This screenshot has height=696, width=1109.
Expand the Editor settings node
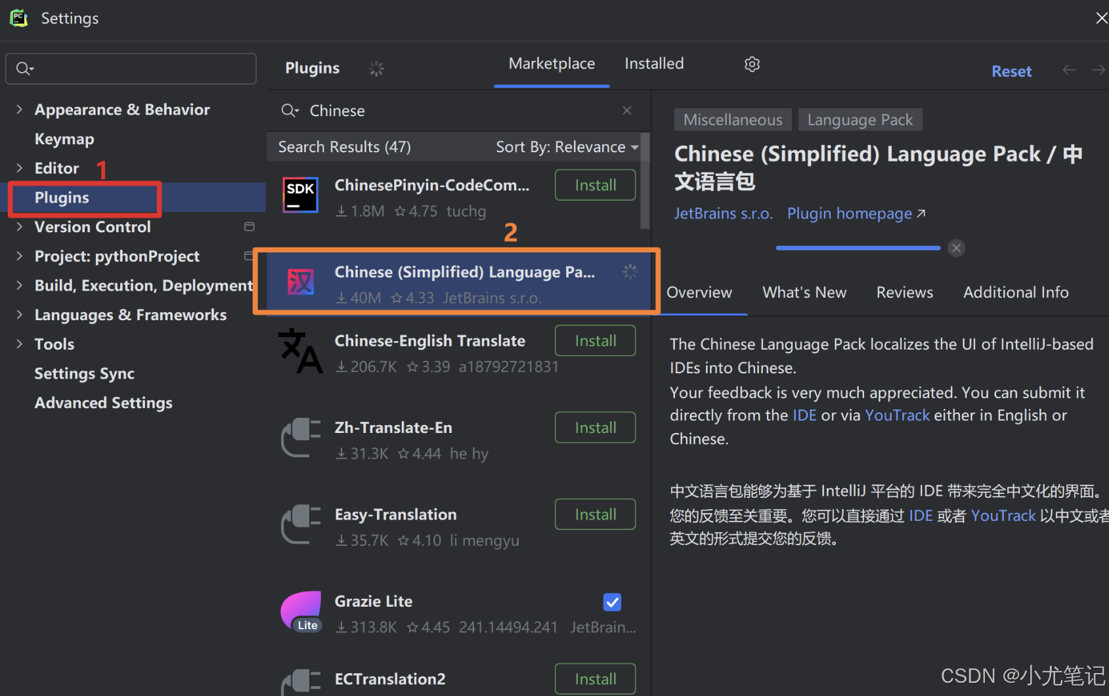19,168
